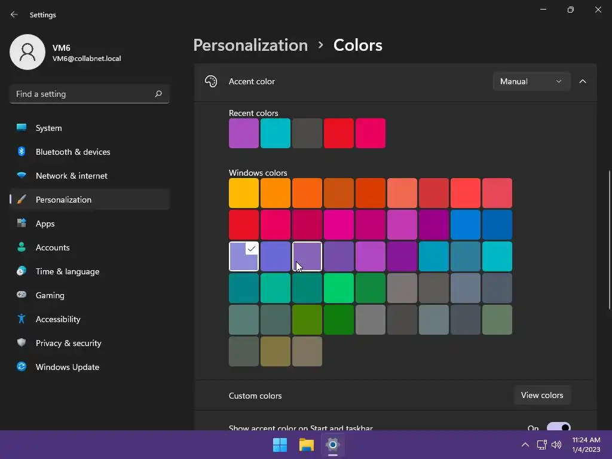Click the Time & language clock icon
The height and width of the screenshot is (459, 612).
tap(22, 271)
